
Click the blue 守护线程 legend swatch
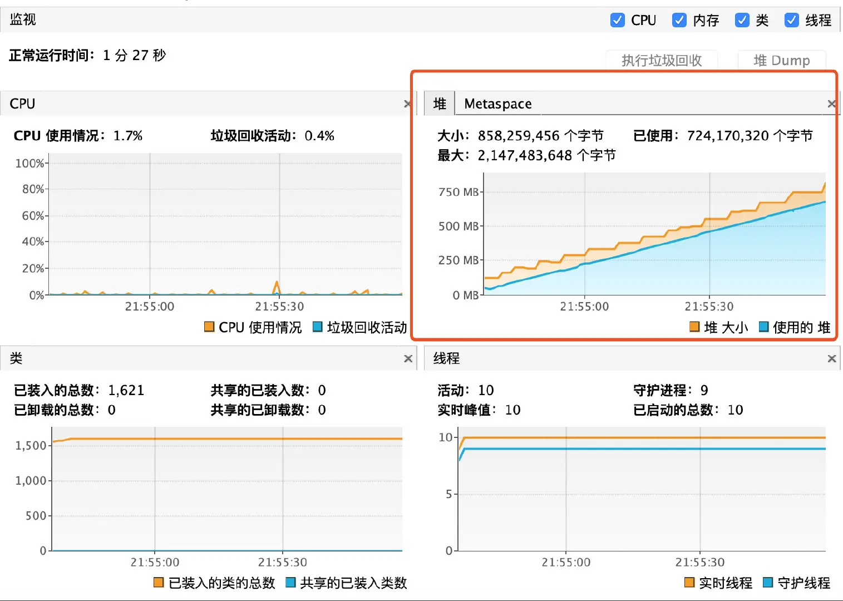[768, 582]
